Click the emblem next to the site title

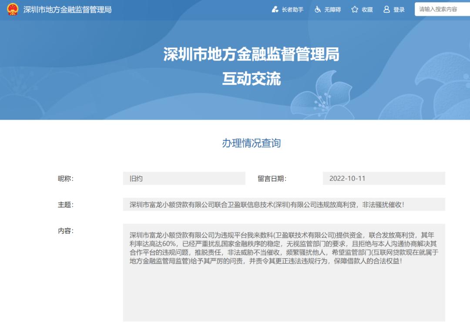11,9
